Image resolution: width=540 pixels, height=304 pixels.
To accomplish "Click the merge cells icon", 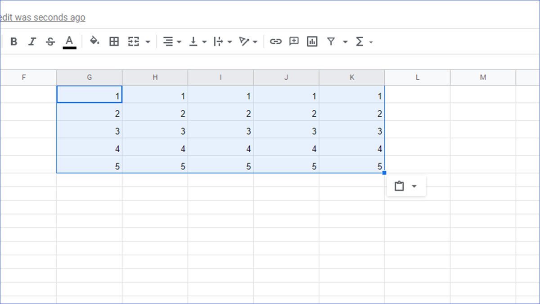I will (134, 42).
